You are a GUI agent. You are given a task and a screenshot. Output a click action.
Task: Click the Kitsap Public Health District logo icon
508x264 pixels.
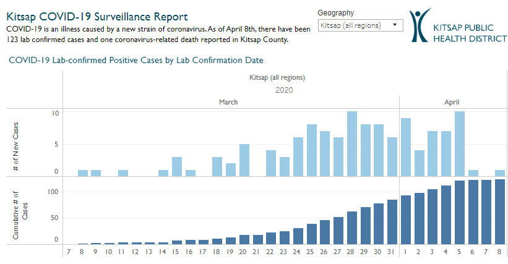[421, 25]
